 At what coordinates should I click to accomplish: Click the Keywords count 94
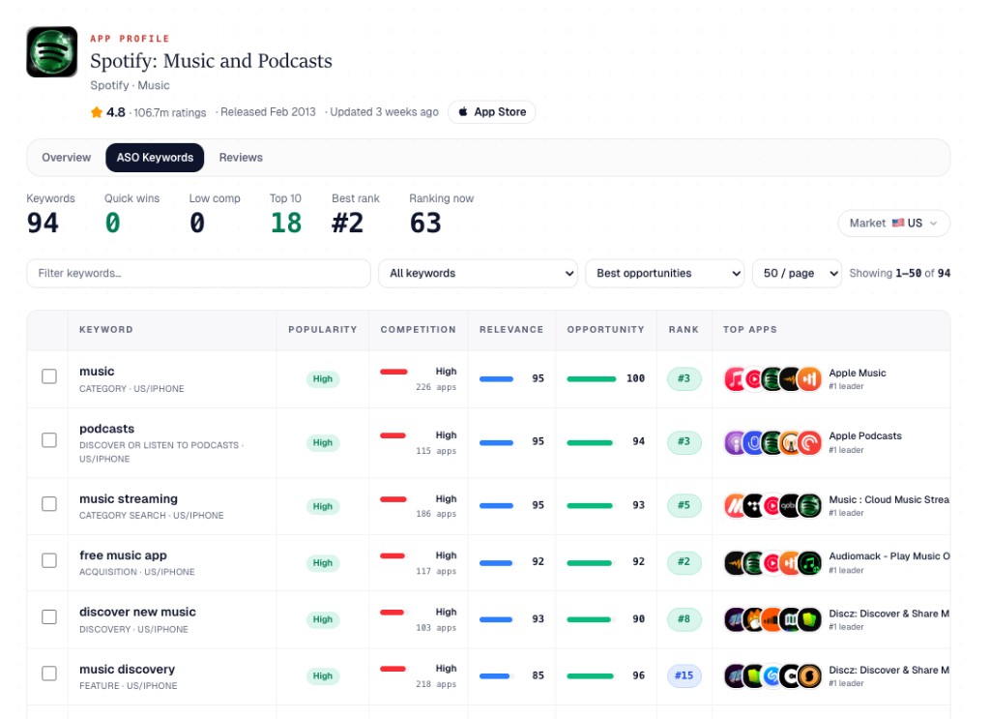[x=43, y=223]
